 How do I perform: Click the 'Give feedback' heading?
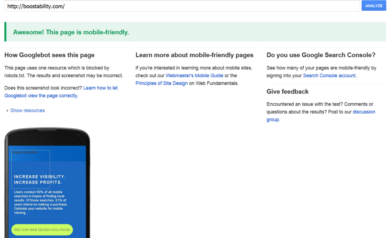(288, 92)
